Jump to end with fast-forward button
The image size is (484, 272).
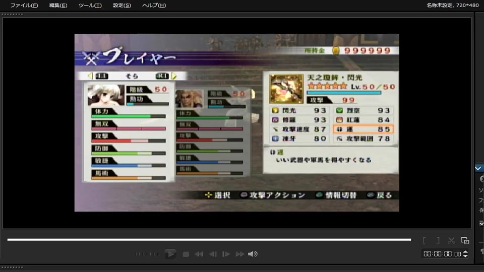(x=240, y=254)
